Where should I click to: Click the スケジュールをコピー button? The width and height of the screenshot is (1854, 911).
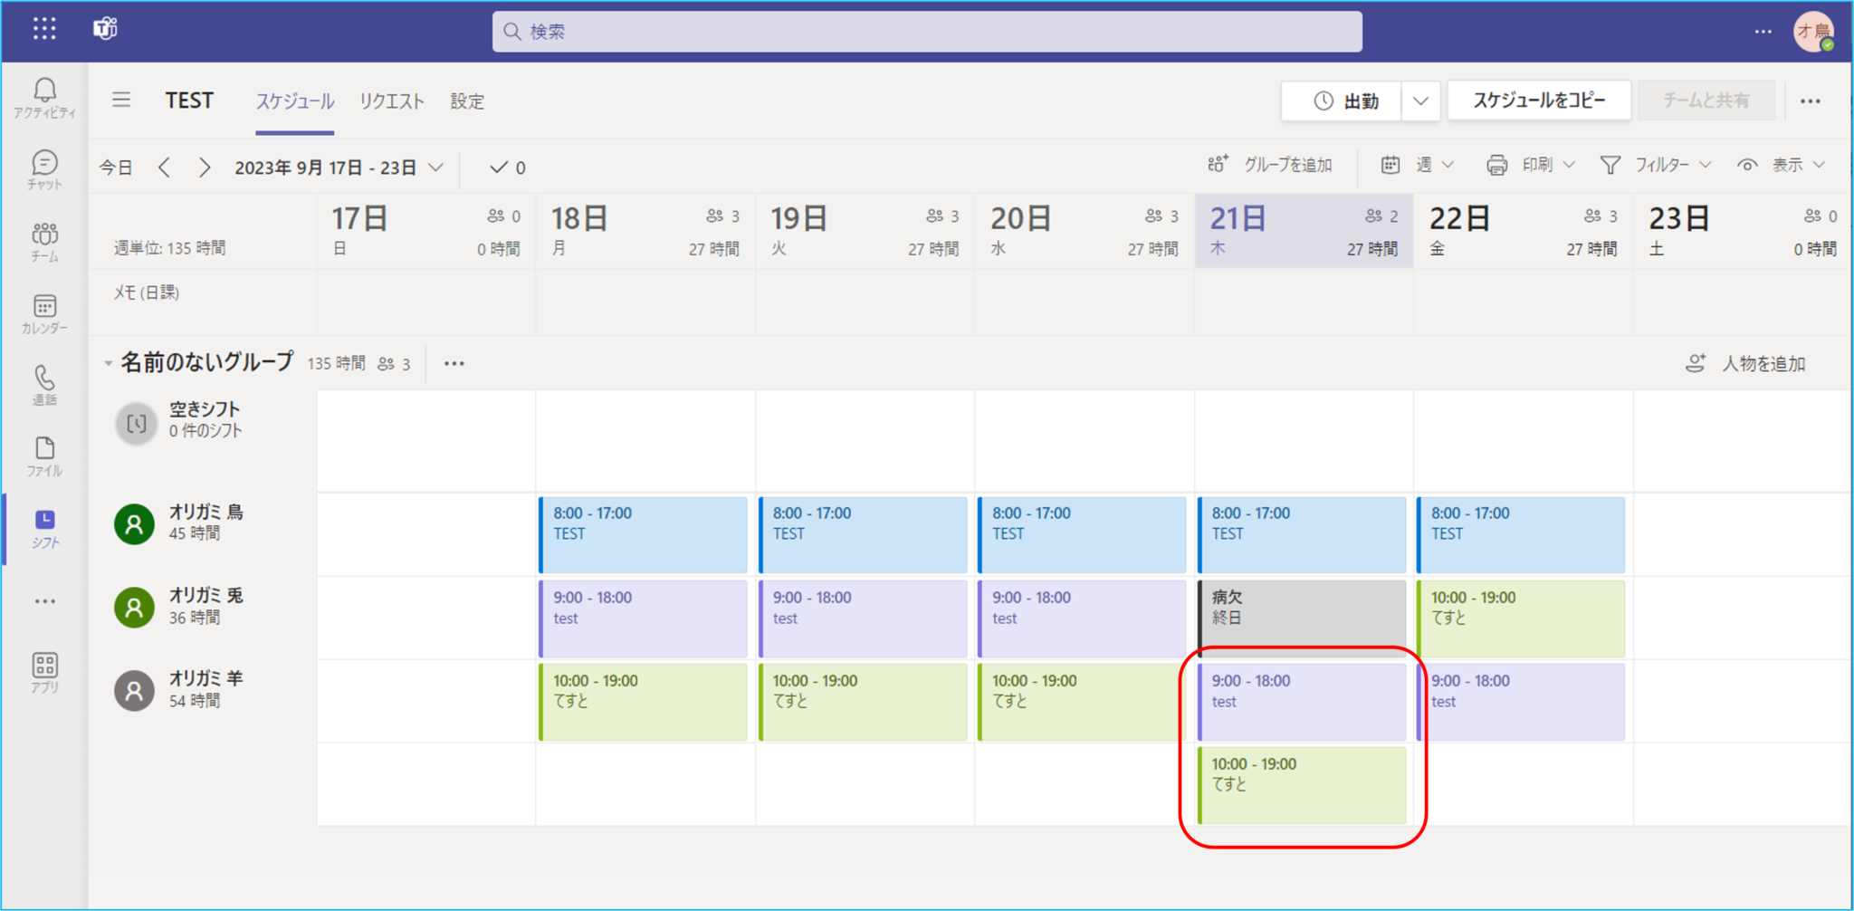pos(1538,101)
